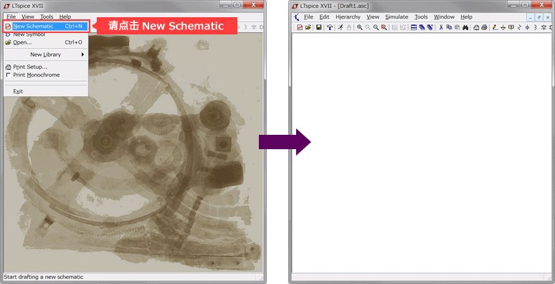Click the Zoom In magnifier icon
The height and width of the screenshot is (284, 555).
click(360, 27)
